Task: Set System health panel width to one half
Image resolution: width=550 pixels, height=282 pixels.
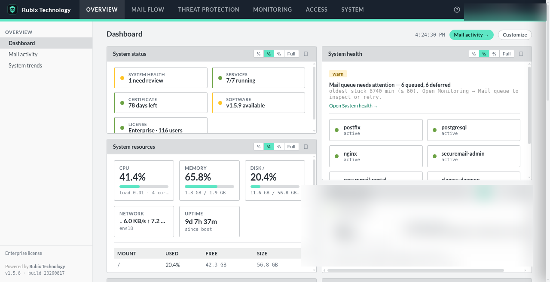Action: (x=484, y=54)
